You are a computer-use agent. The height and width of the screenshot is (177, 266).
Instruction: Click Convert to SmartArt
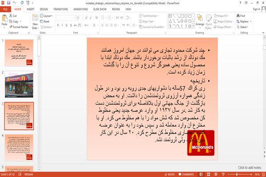pos(152,27)
